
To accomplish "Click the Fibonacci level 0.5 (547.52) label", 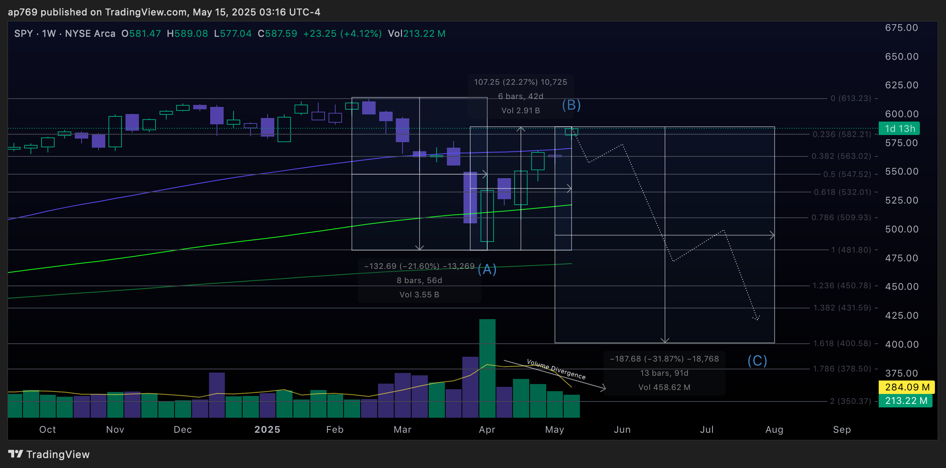I will tap(847, 174).
